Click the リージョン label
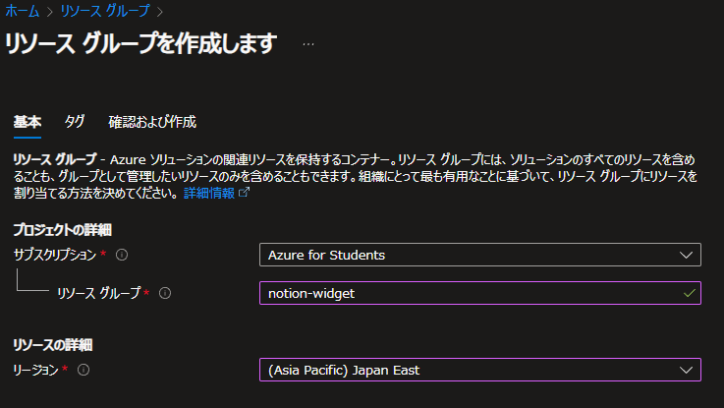This screenshot has width=724, height=408. (x=35, y=370)
